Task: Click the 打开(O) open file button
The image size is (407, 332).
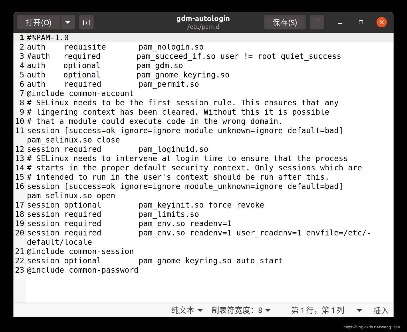Action: click(39, 22)
